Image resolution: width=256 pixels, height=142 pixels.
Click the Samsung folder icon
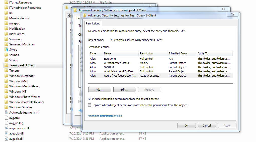(x=6, y=39)
